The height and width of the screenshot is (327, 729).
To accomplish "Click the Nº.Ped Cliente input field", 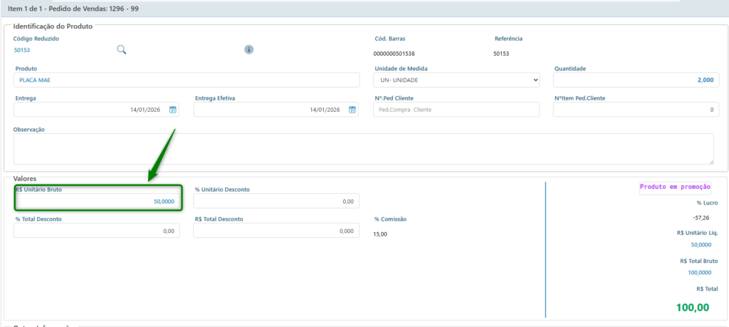I will click(456, 110).
